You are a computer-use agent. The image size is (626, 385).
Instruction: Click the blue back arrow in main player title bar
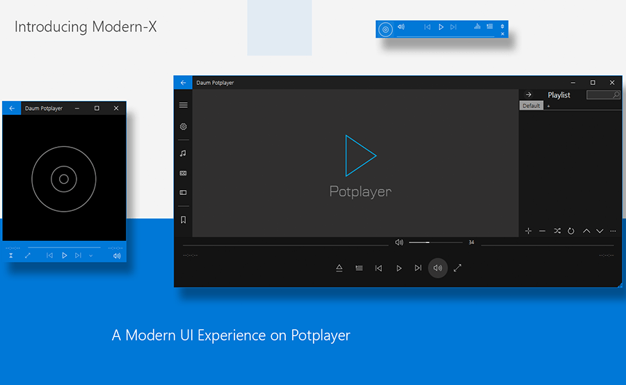pyautogui.click(x=183, y=83)
